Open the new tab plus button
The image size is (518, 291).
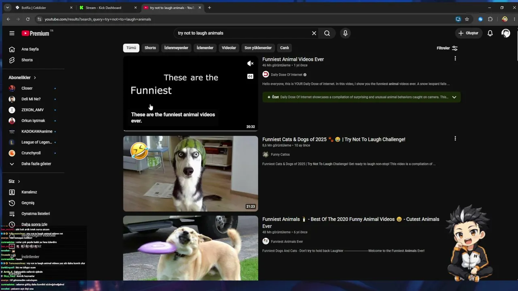click(x=209, y=8)
